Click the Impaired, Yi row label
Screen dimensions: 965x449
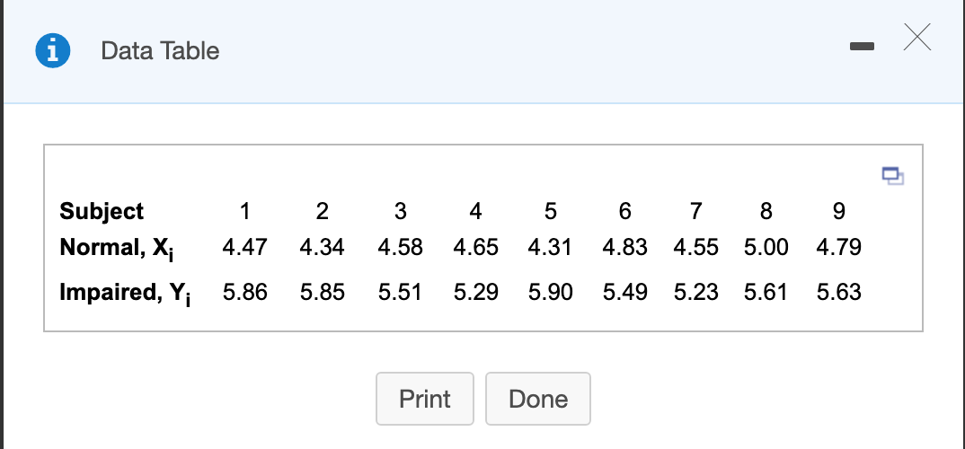[125, 293]
